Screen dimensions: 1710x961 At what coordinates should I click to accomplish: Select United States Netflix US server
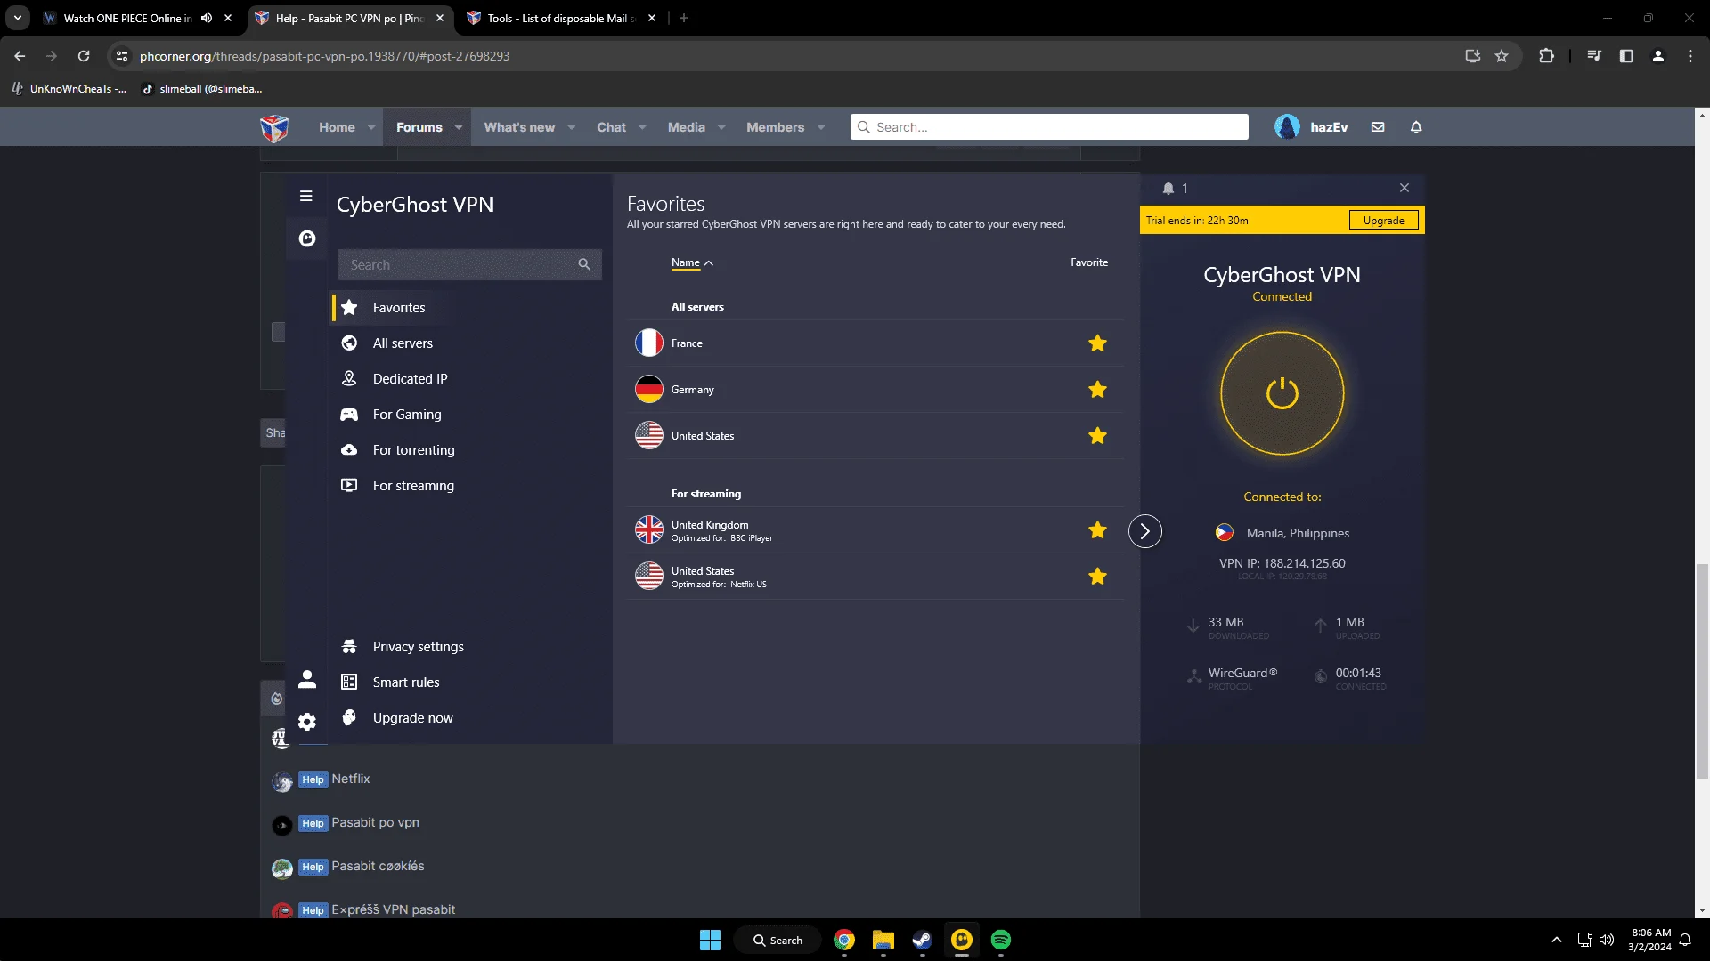(875, 577)
